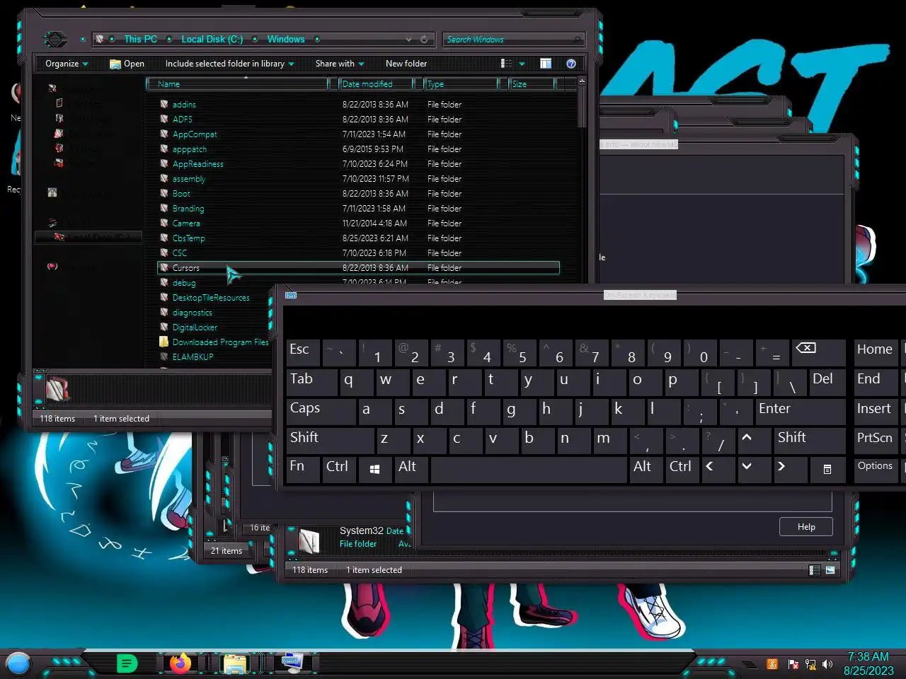
Task: Toggle the right Alt key on keyboard
Action: click(647, 468)
